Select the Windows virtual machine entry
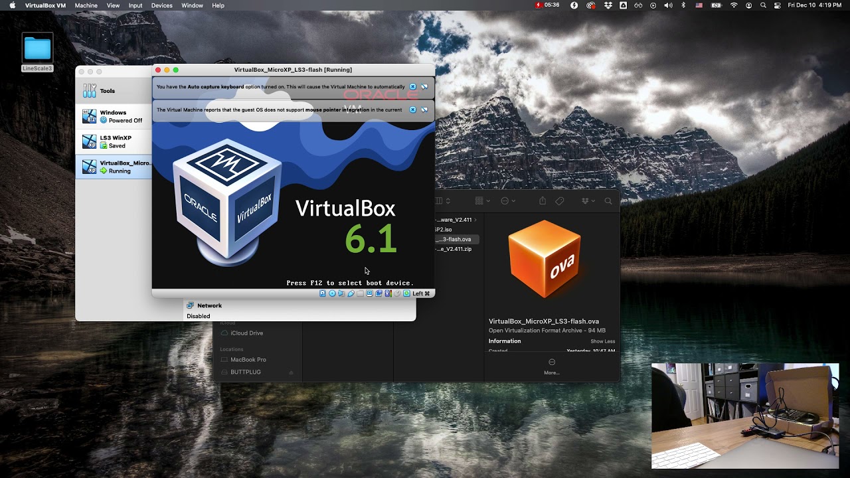Viewport: 850px width, 478px height. (114, 117)
